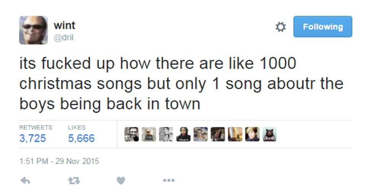Open the gear settings dropdown
This screenshot has width=373, height=195.
(x=280, y=27)
